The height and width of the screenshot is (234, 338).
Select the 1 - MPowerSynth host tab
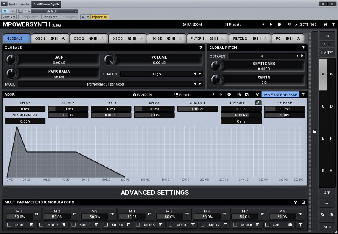[x=46, y=4]
